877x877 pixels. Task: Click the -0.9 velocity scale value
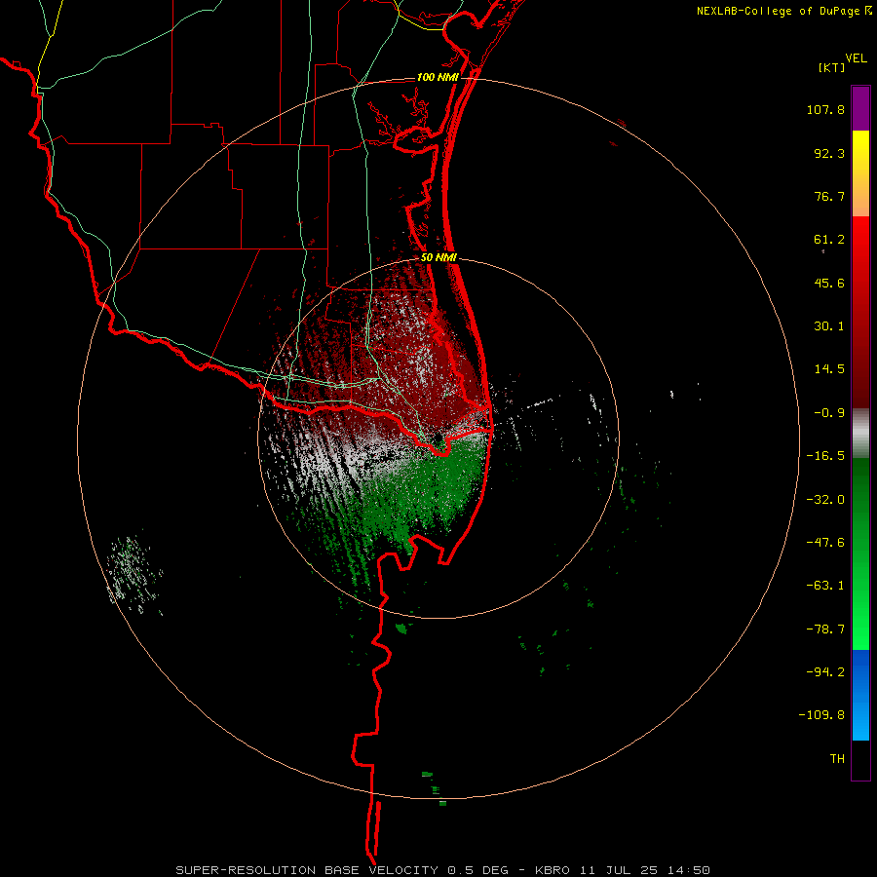[x=829, y=413]
